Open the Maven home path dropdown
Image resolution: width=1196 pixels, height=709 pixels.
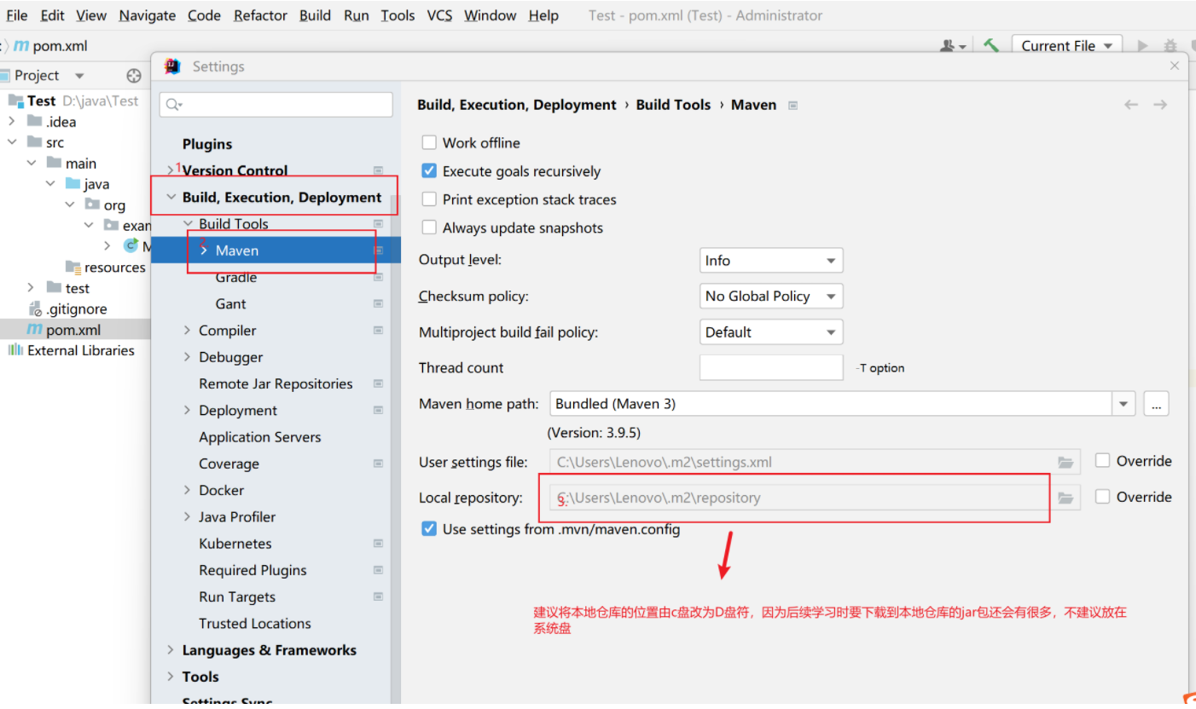1123,404
